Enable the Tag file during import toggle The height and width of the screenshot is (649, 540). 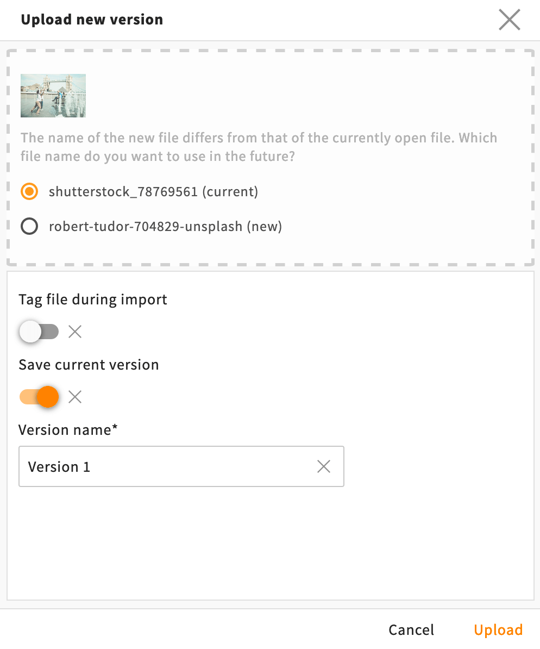39,332
